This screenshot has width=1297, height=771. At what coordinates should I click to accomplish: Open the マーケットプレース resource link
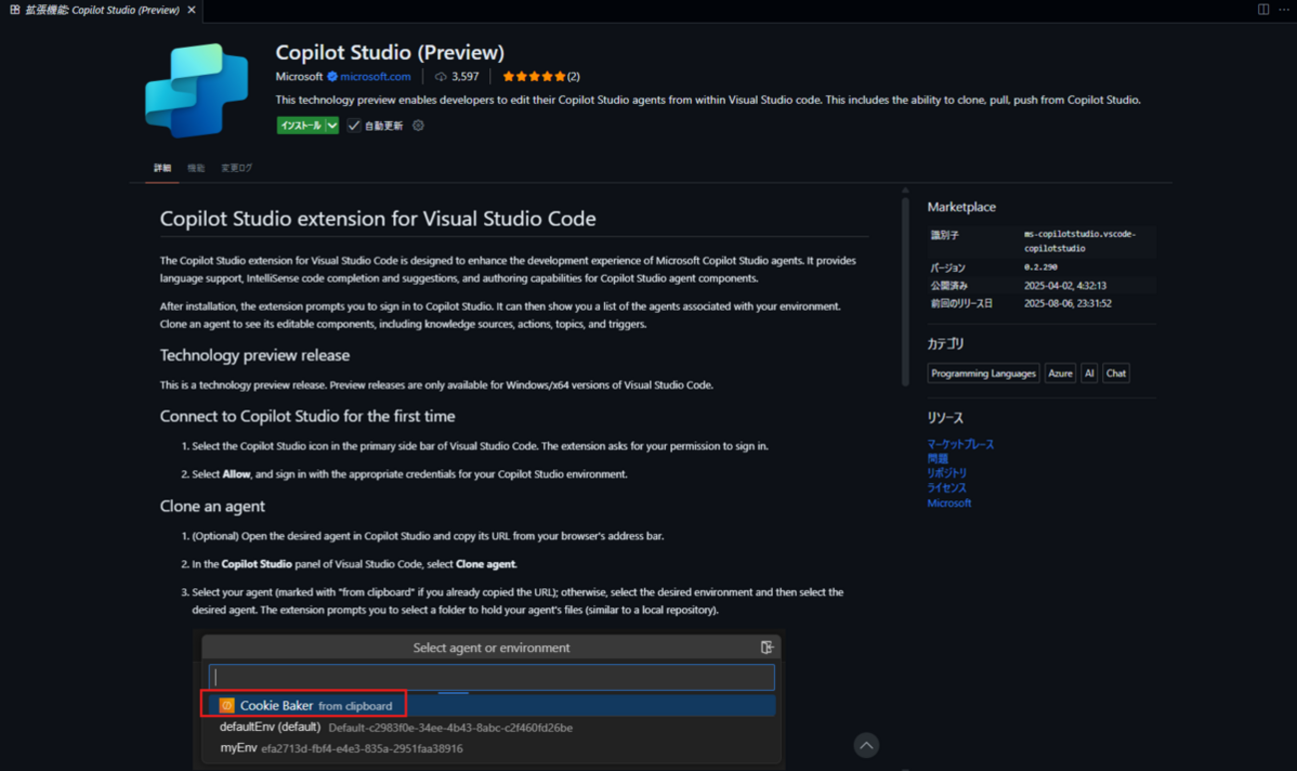pos(961,443)
